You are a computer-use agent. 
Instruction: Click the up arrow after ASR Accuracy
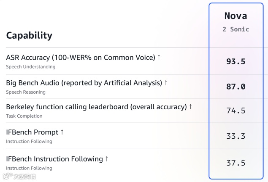[x=159, y=57]
